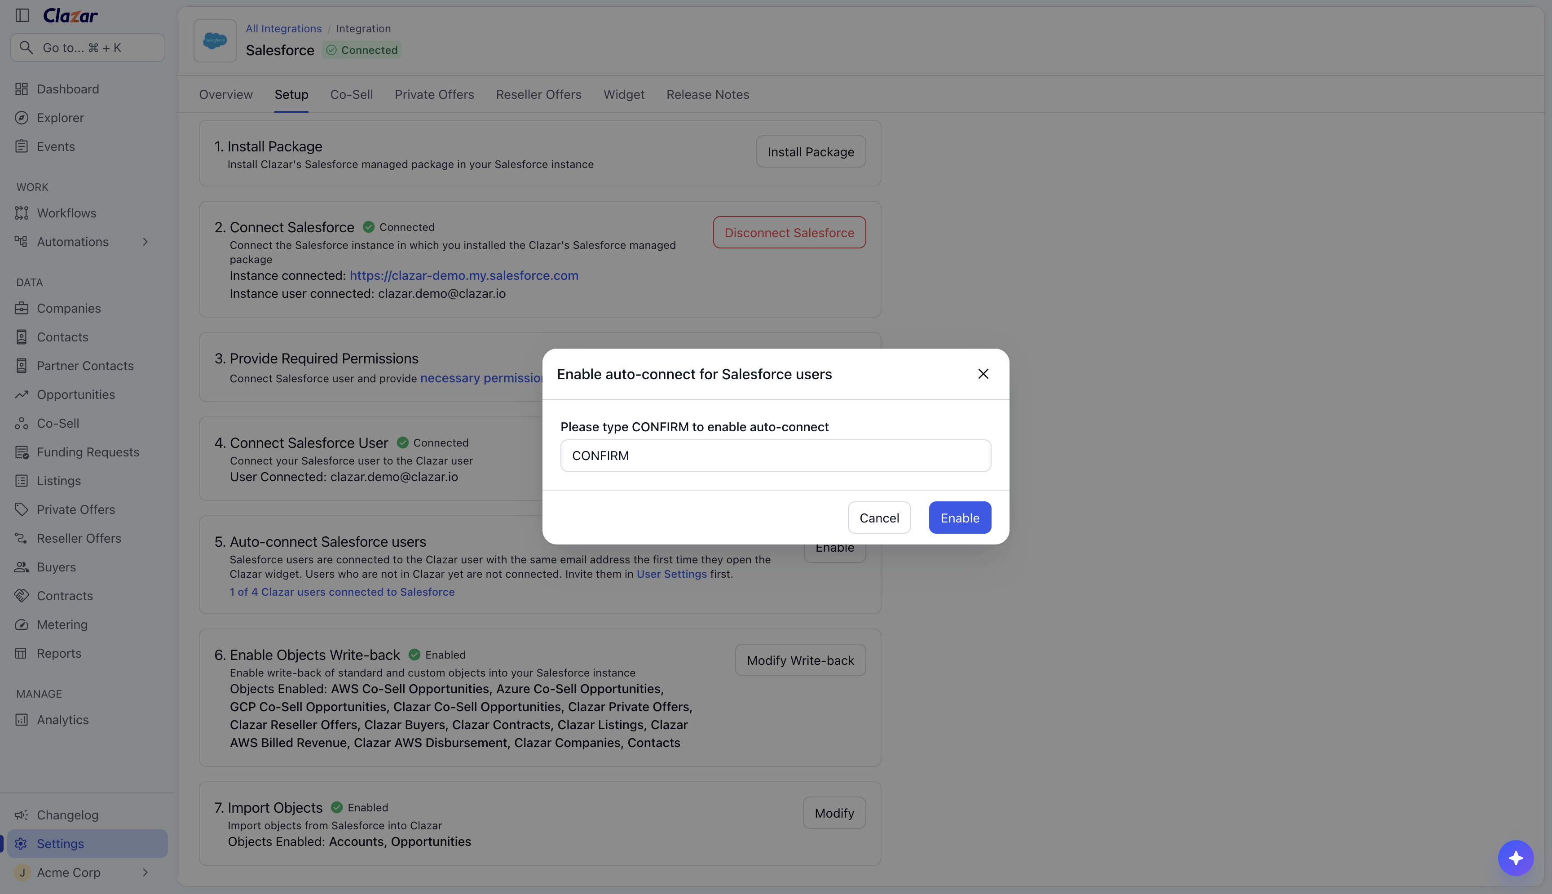Click Modify Write-back button
Screen dimensions: 1552x894
[x=800, y=660]
